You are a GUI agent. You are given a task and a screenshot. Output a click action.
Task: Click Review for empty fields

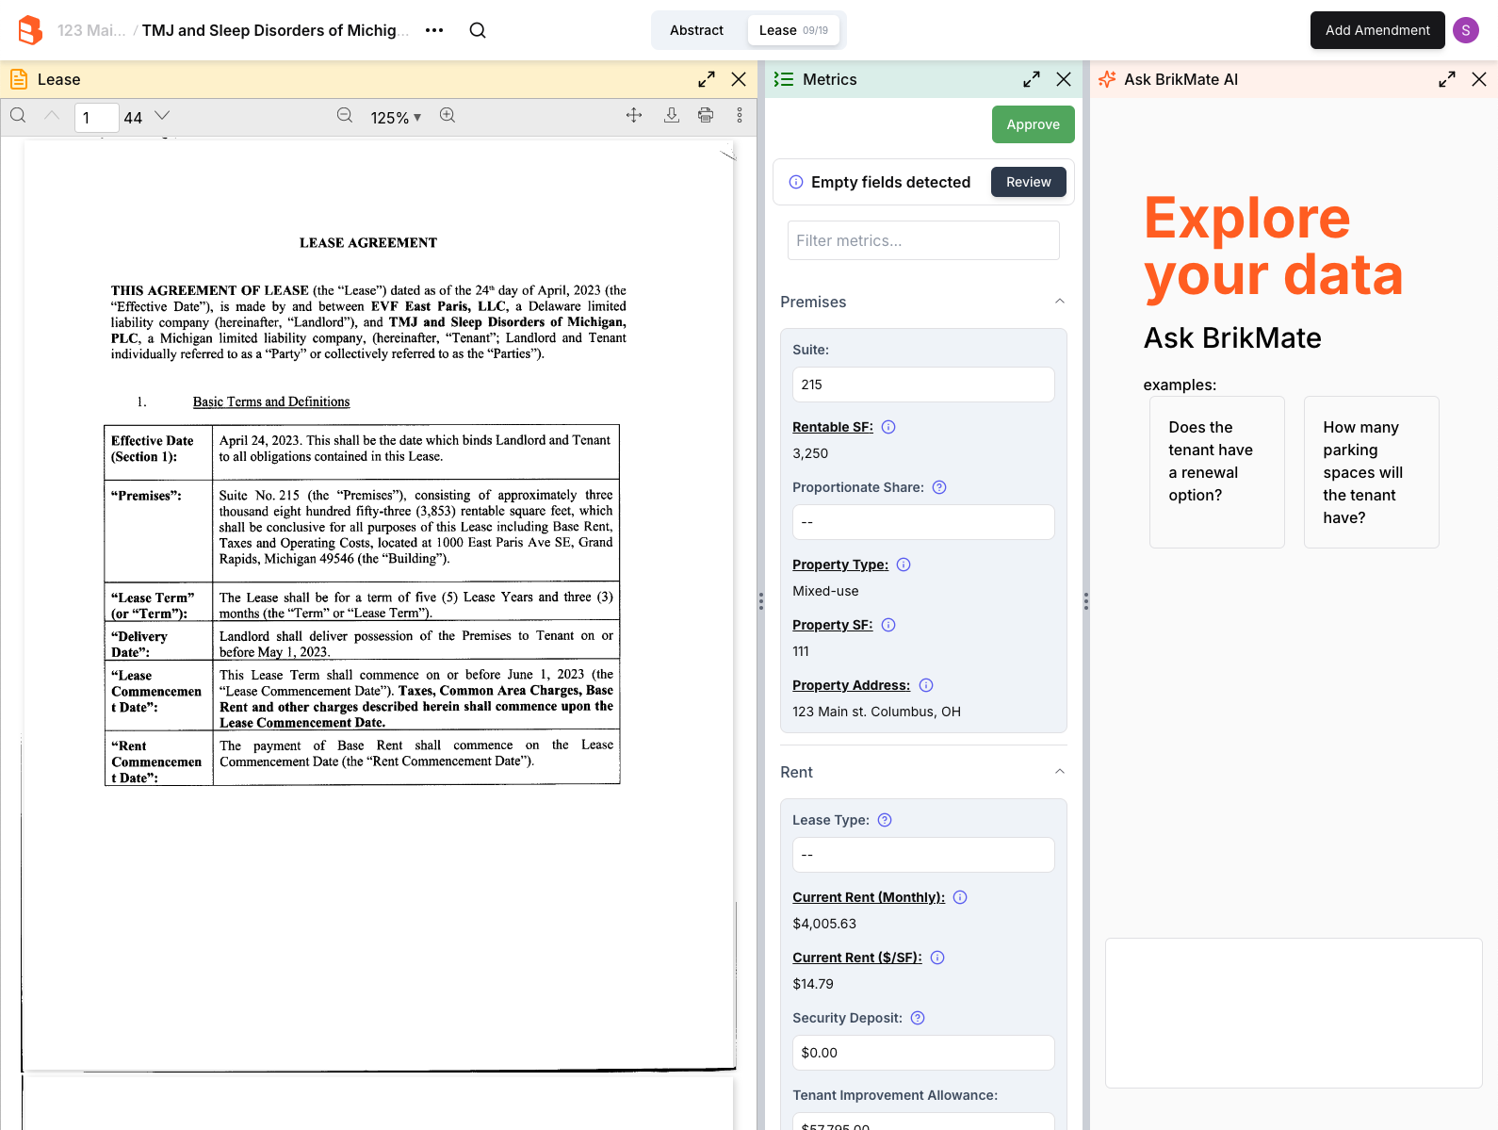coord(1028,182)
